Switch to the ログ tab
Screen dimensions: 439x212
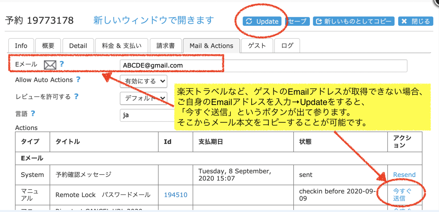pyautogui.click(x=287, y=46)
